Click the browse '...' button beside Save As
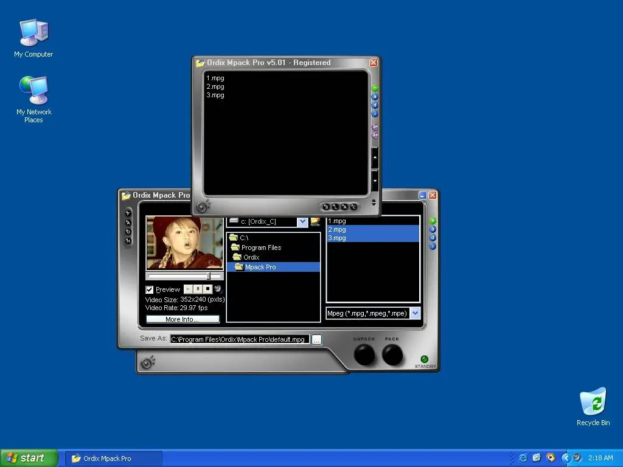This screenshot has height=467, width=623. (316, 340)
